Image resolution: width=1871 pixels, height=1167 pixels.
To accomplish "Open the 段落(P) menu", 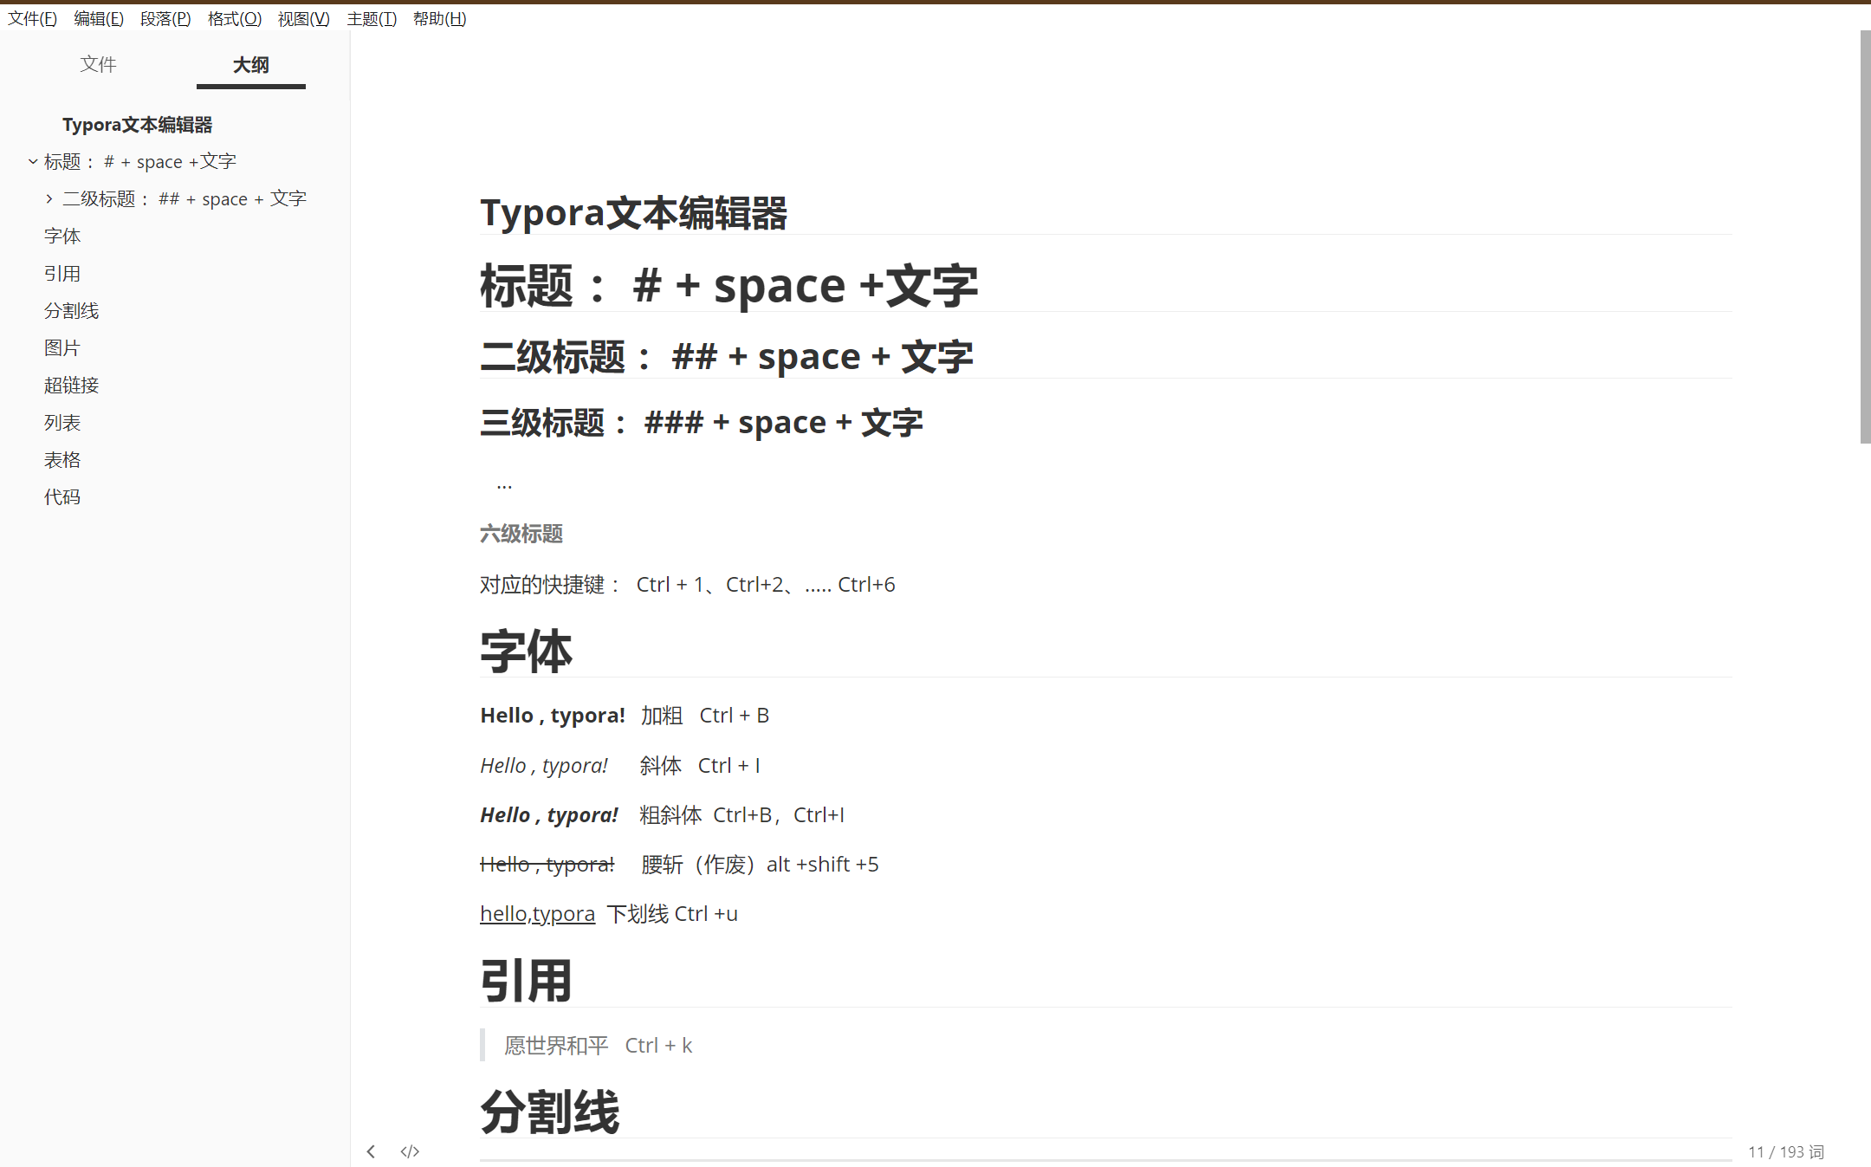I will click(x=165, y=18).
